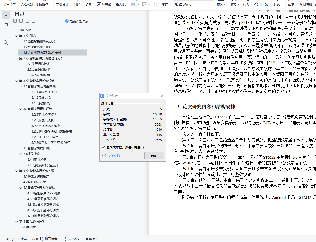
Task: Go to 2.3人脸识别技术 heading
Action: tap(39, 75)
